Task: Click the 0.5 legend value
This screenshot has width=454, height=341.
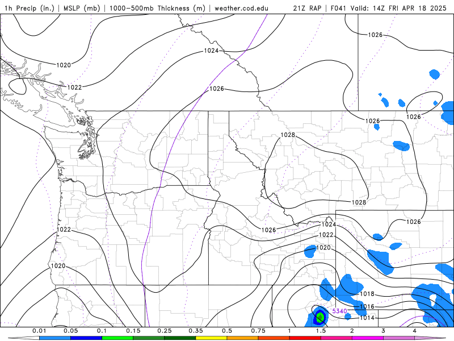Action: [x=227, y=331]
